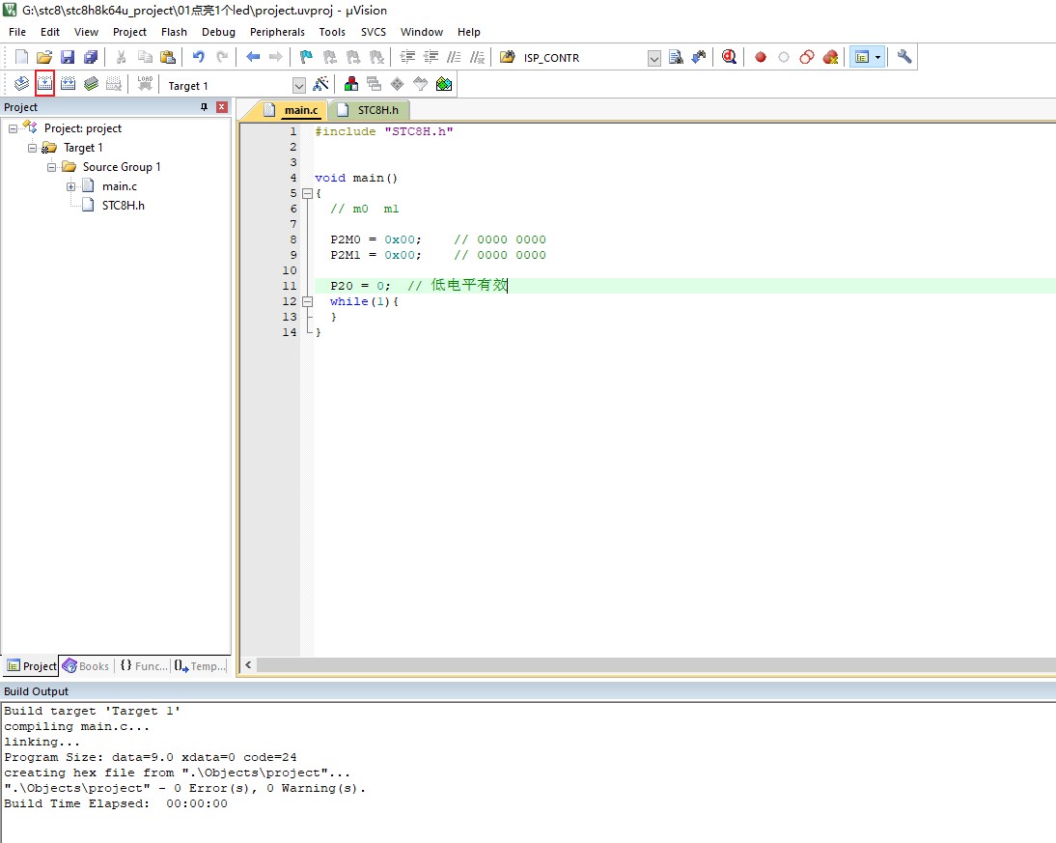The width and height of the screenshot is (1056, 843).
Task: Save the current file
Action: (68, 57)
